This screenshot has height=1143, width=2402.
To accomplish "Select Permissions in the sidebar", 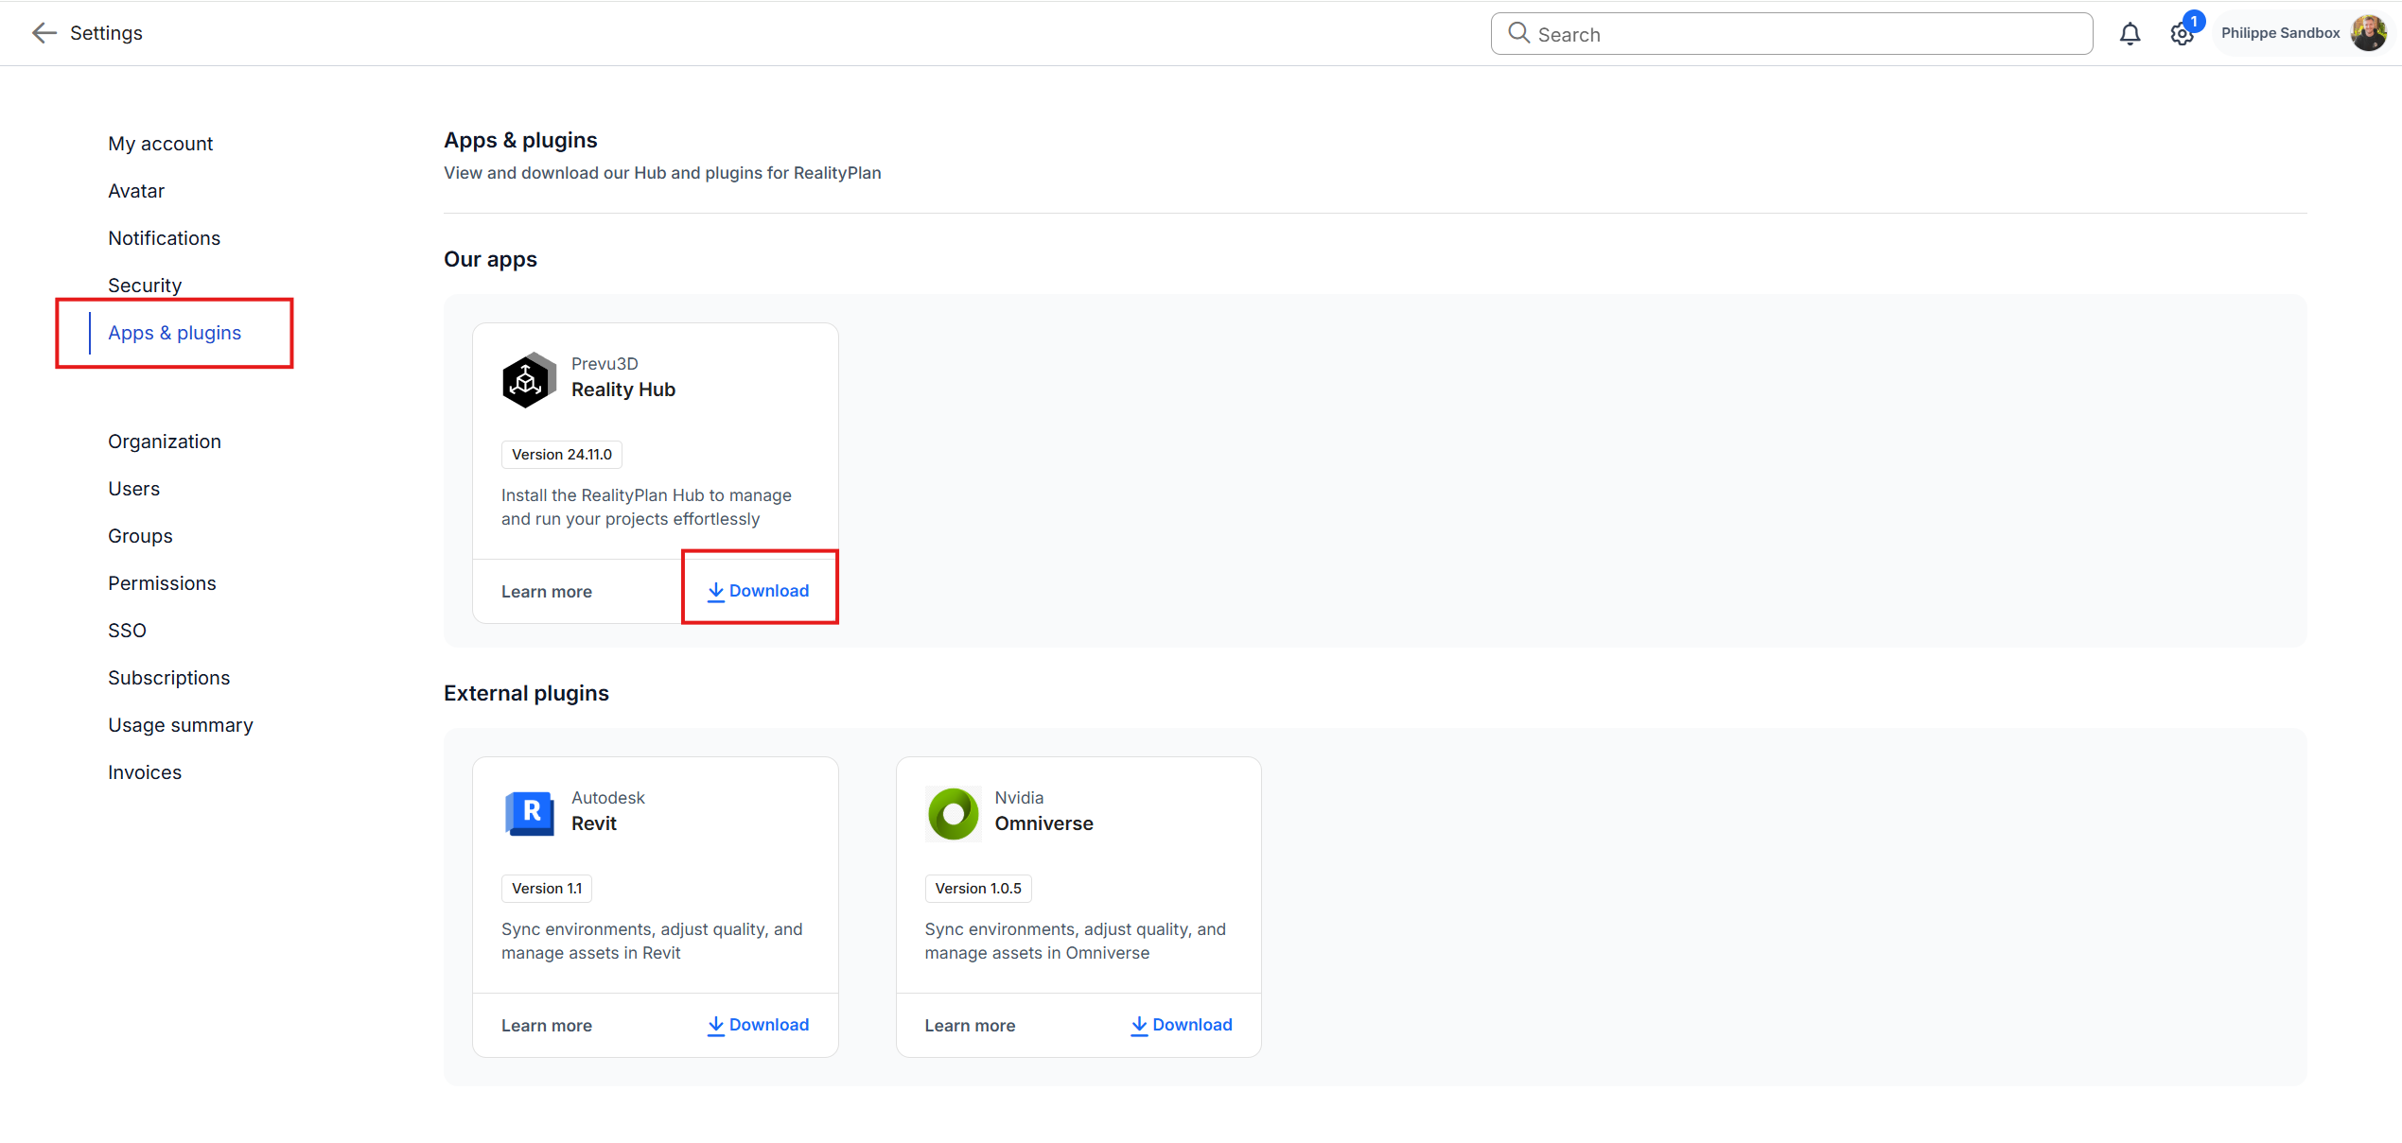I will pyautogui.click(x=162, y=583).
